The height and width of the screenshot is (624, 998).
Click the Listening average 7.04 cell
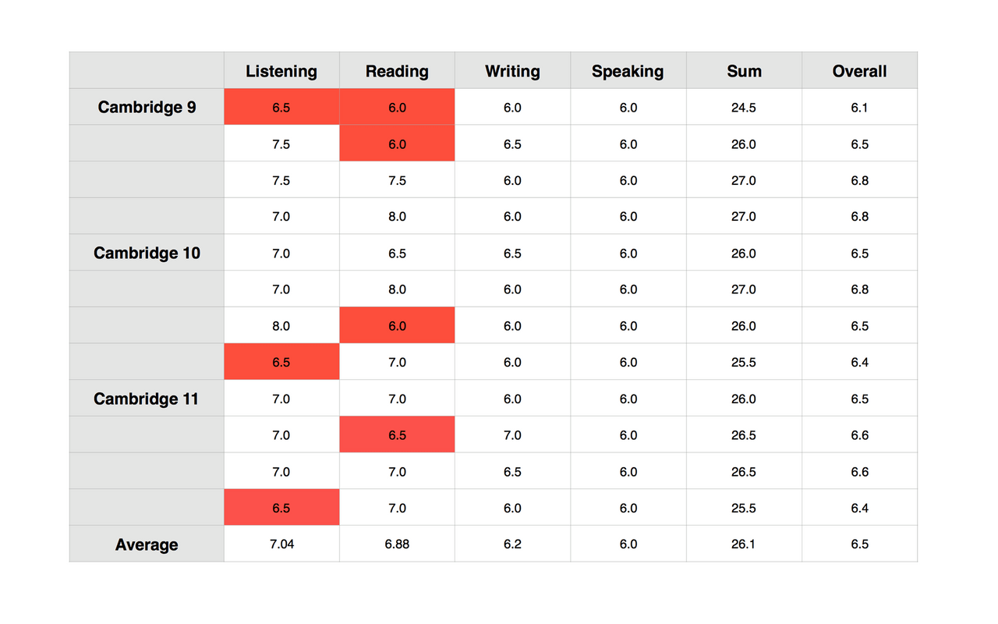point(281,544)
